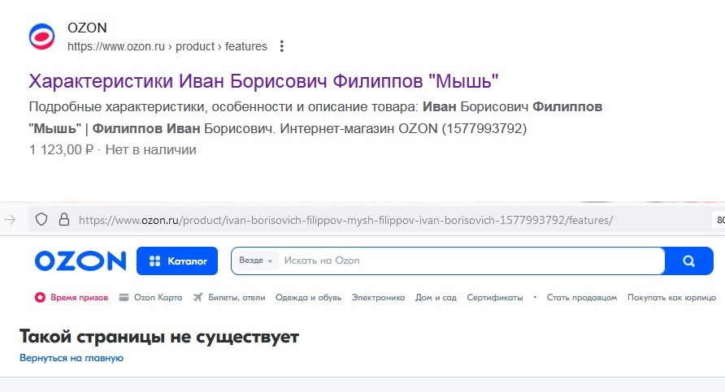Click the shield tracking protection icon
The width and height of the screenshot is (725, 392).
[41, 219]
